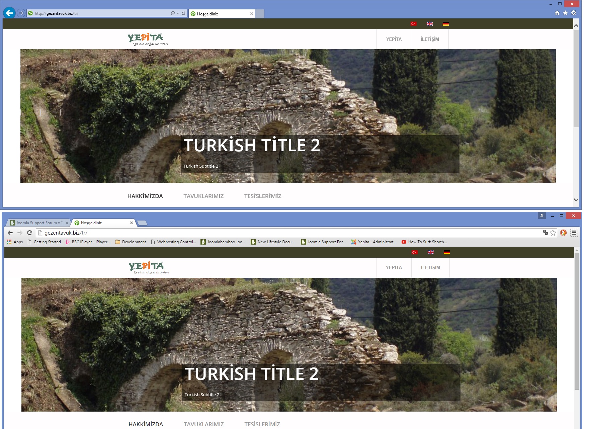590x429 pixels.
Task: Open Chrome hamburger menu
Action: pyautogui.click(x=574, y=233)
